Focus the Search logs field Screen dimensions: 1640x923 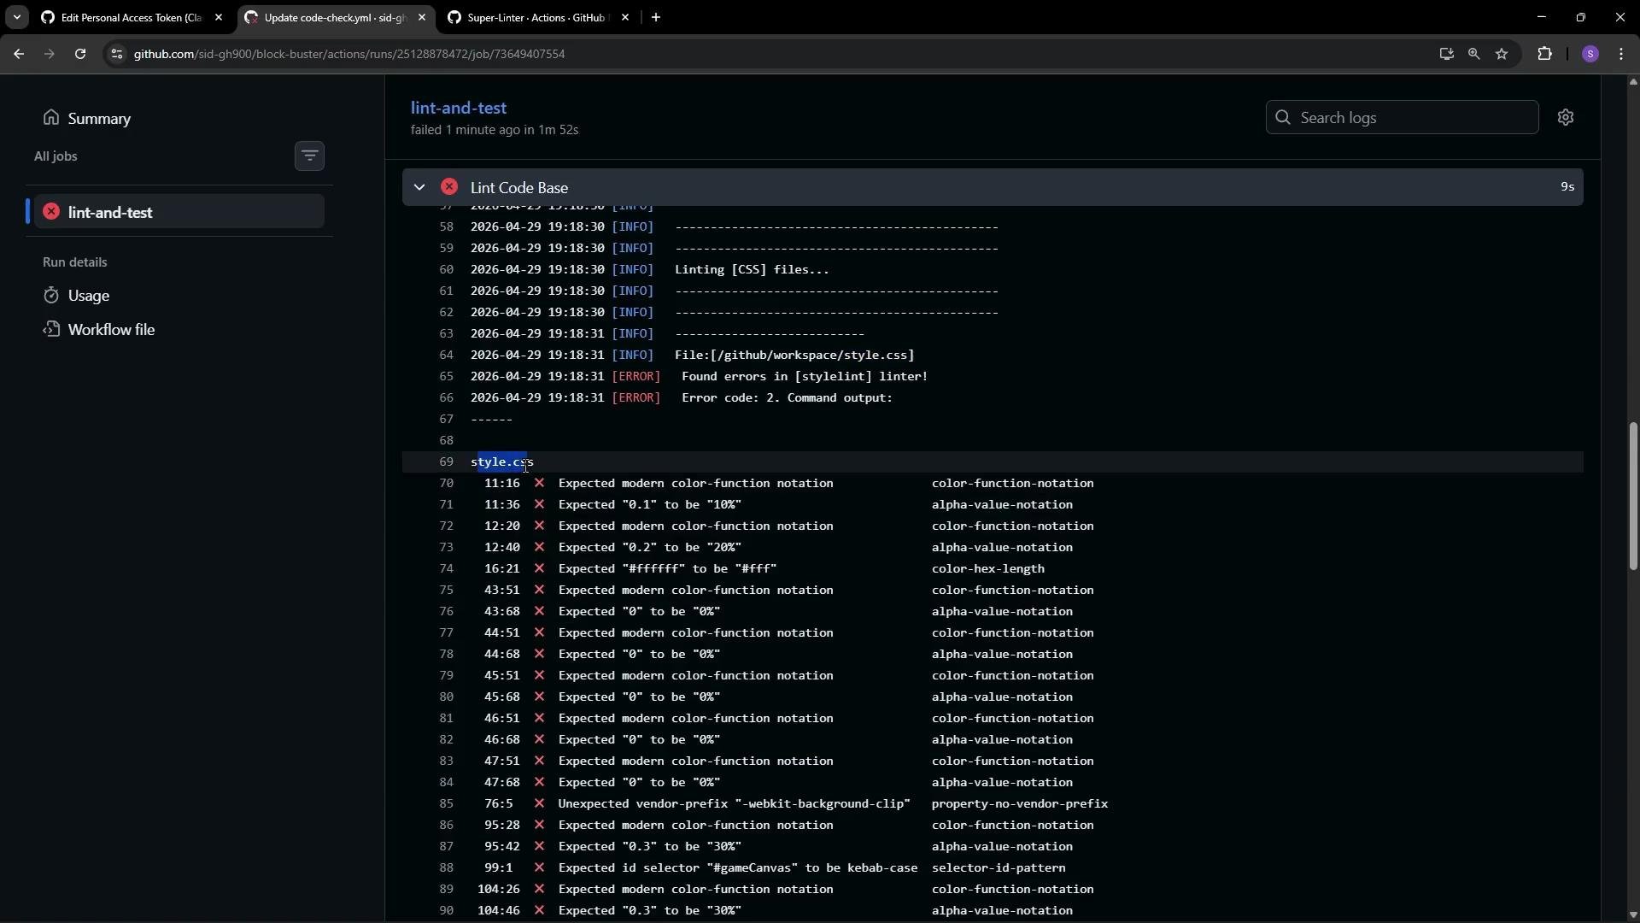coord(1402,117)
